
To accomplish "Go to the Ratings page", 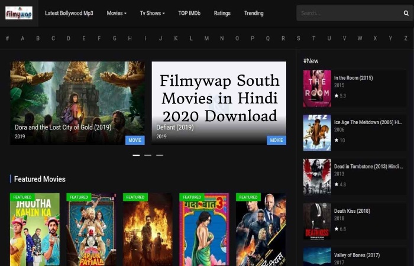I will pos(222,13).
